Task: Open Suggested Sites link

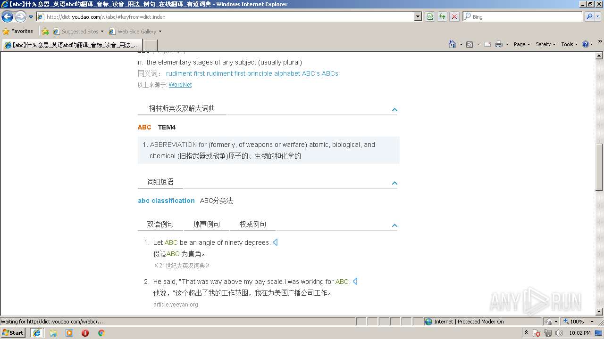Action: [78, 32]
